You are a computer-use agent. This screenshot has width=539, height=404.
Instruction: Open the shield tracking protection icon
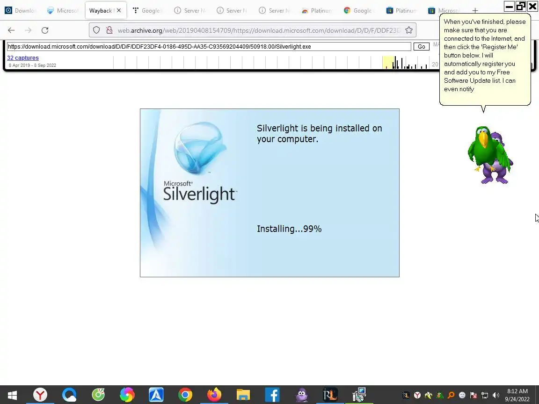(x=96, y=30)
